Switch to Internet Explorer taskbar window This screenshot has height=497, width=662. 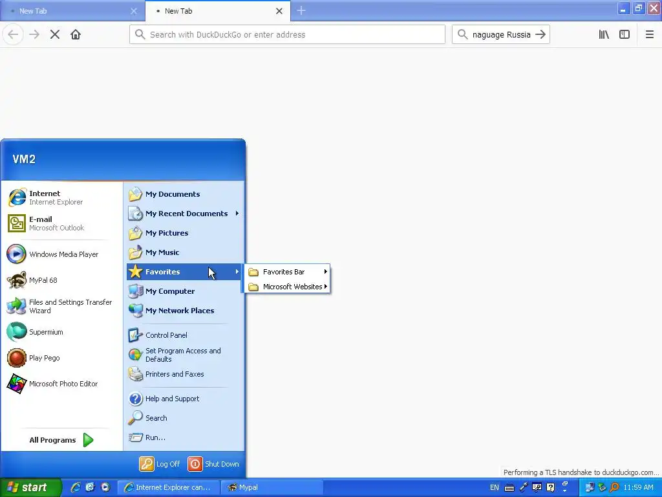168,487
